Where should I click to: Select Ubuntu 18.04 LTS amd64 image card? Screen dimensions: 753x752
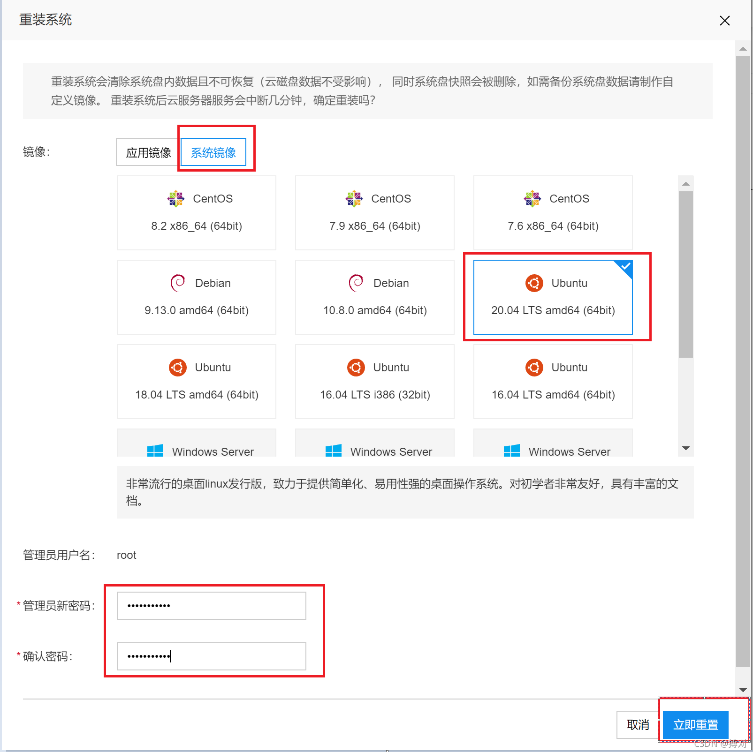coord(197,382)
